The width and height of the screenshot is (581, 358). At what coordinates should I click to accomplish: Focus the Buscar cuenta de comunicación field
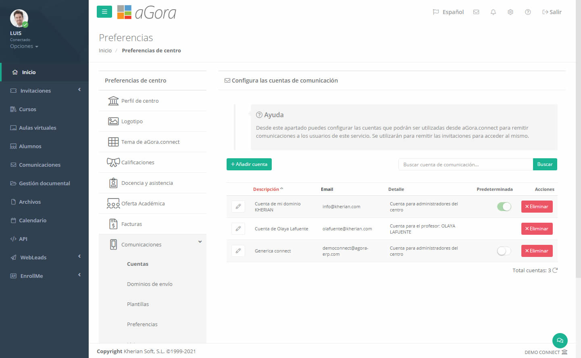(x=466, y=164)
